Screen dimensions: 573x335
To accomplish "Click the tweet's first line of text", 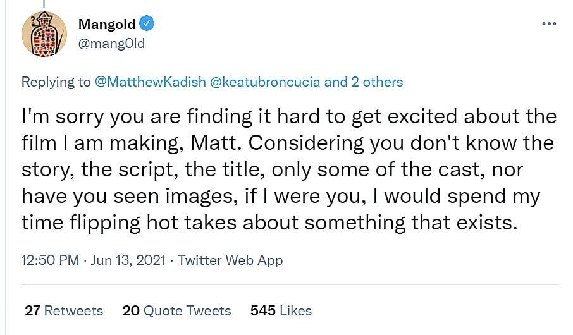I will click(288, 117).
